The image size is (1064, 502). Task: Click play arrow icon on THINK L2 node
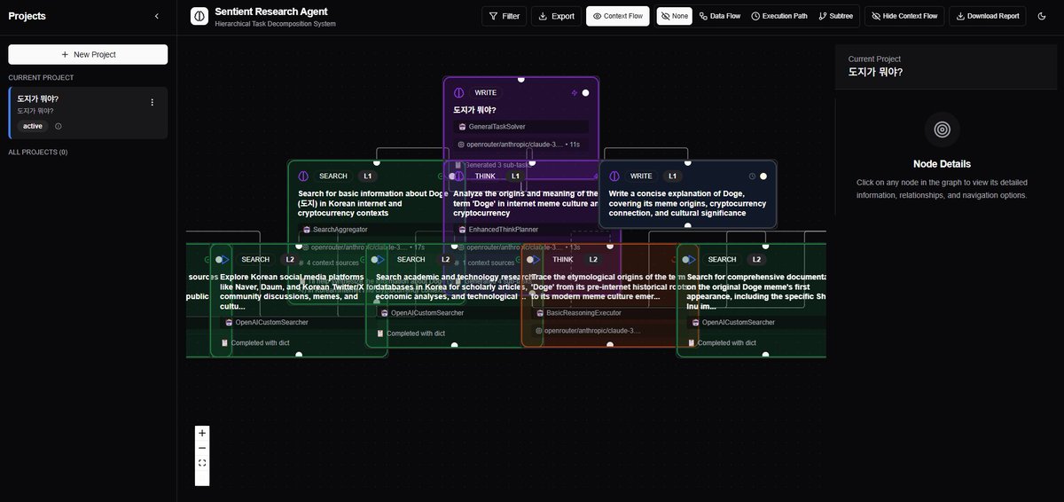click(x=536, y=259)
